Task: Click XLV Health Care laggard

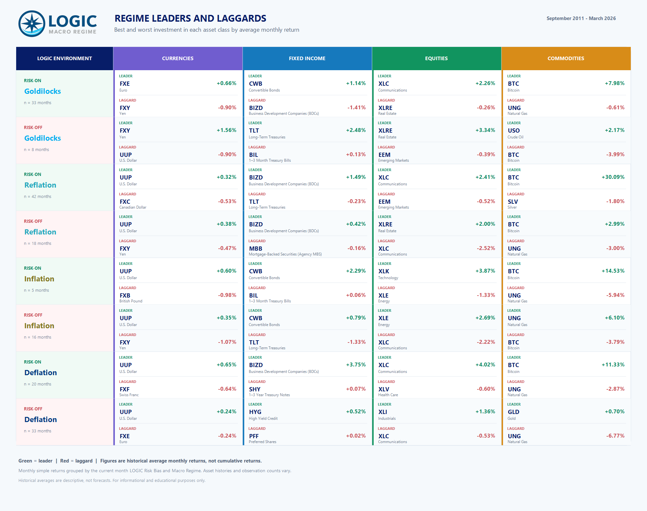Action: pos(436,388)
